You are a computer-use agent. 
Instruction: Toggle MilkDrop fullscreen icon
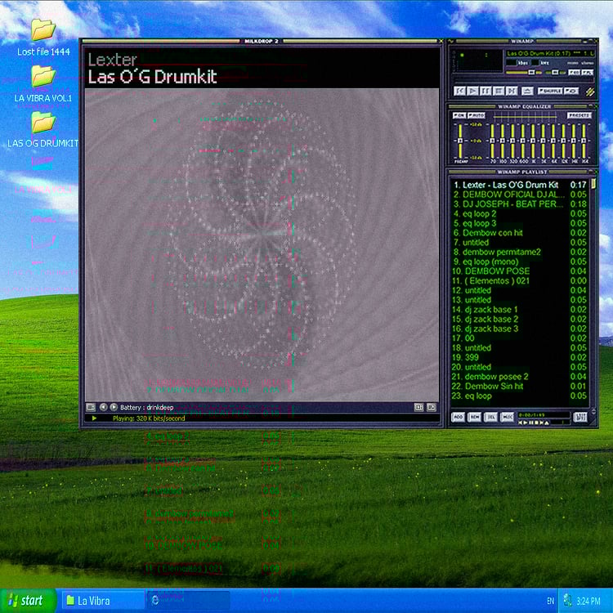[x=418, y=407]
